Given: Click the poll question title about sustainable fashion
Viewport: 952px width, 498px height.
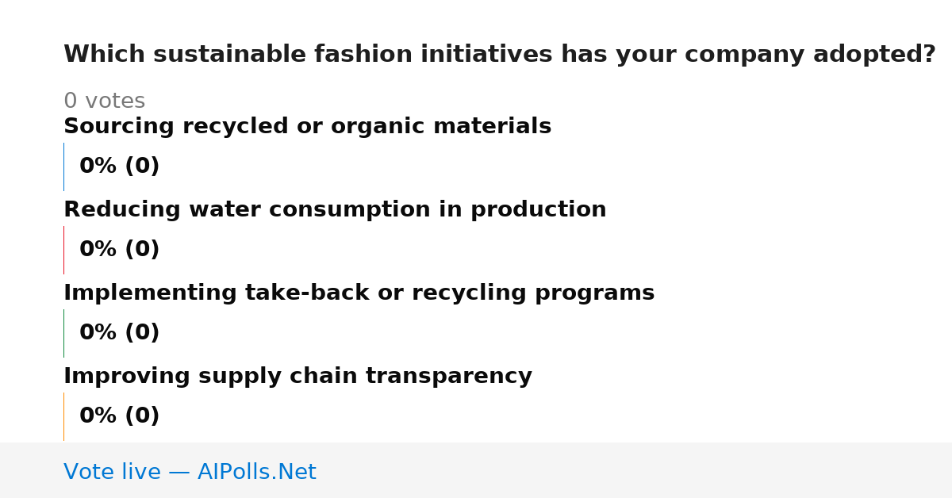Looking at the screenshot, I should [500, 55].
